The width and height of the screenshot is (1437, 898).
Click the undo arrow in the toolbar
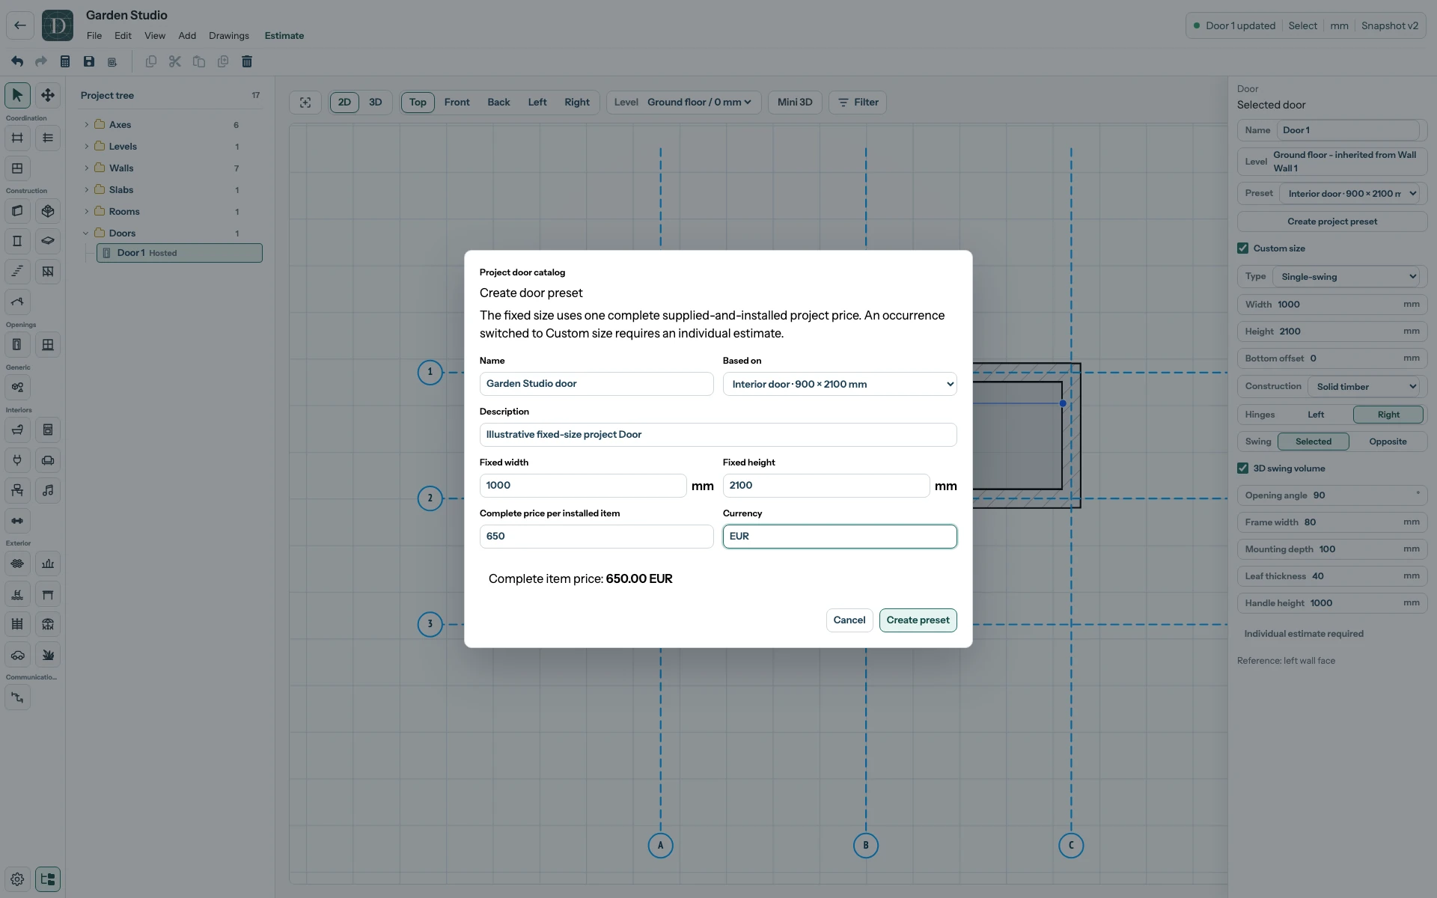click(x=17, y=61)
